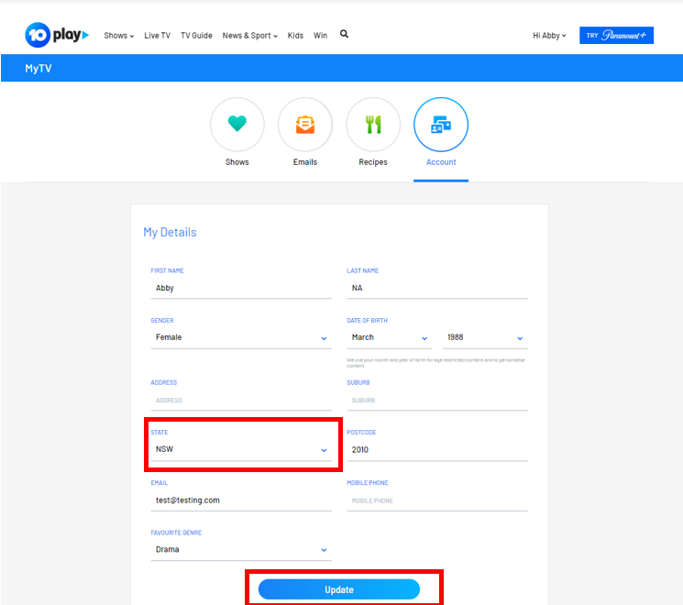Viewport: 683px width, 605px height.
Task: Click the Kids navigation link
Action: tap(295, 36)
